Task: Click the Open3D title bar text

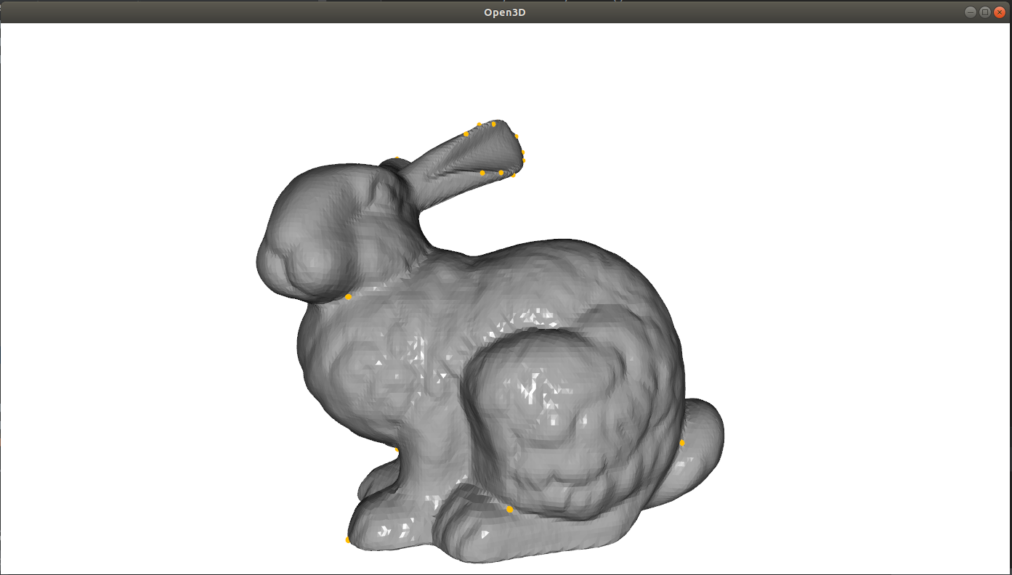Action: click(x=503, y=12)
